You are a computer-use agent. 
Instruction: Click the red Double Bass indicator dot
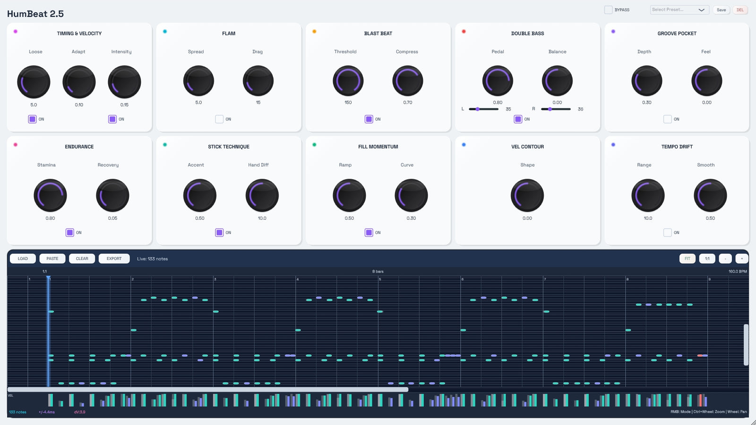click(x=464, y=32)
